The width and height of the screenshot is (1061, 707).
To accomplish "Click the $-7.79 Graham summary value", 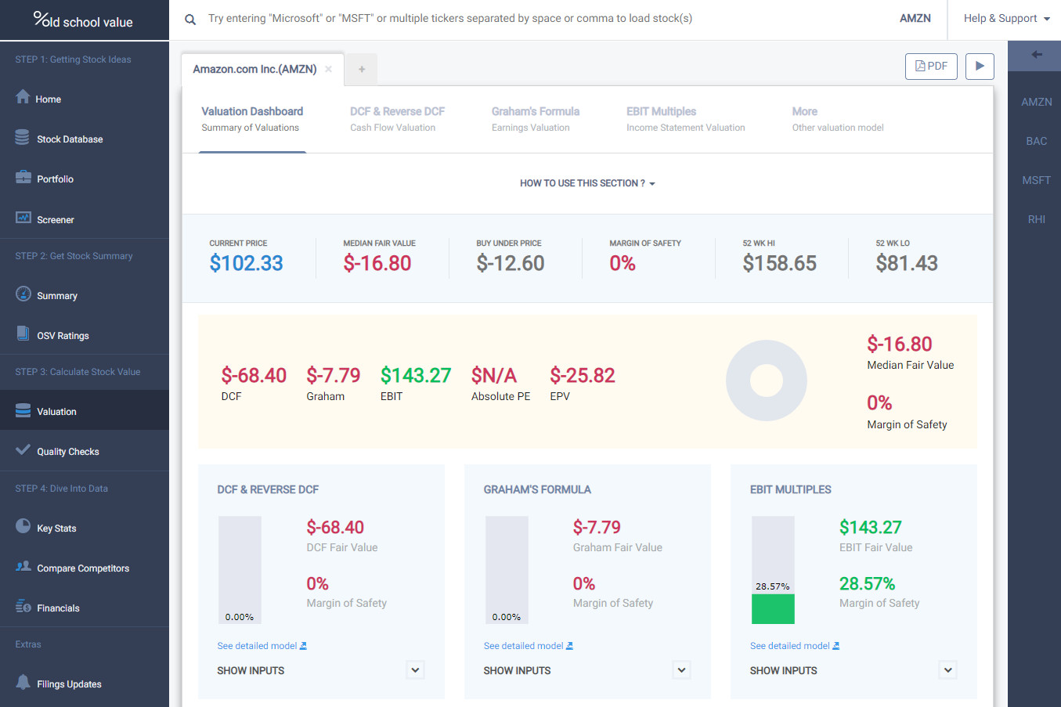I will click(334, 375).
